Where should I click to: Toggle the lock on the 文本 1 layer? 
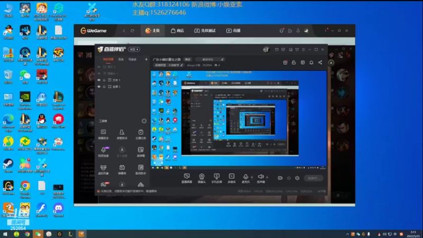point(104,80)
